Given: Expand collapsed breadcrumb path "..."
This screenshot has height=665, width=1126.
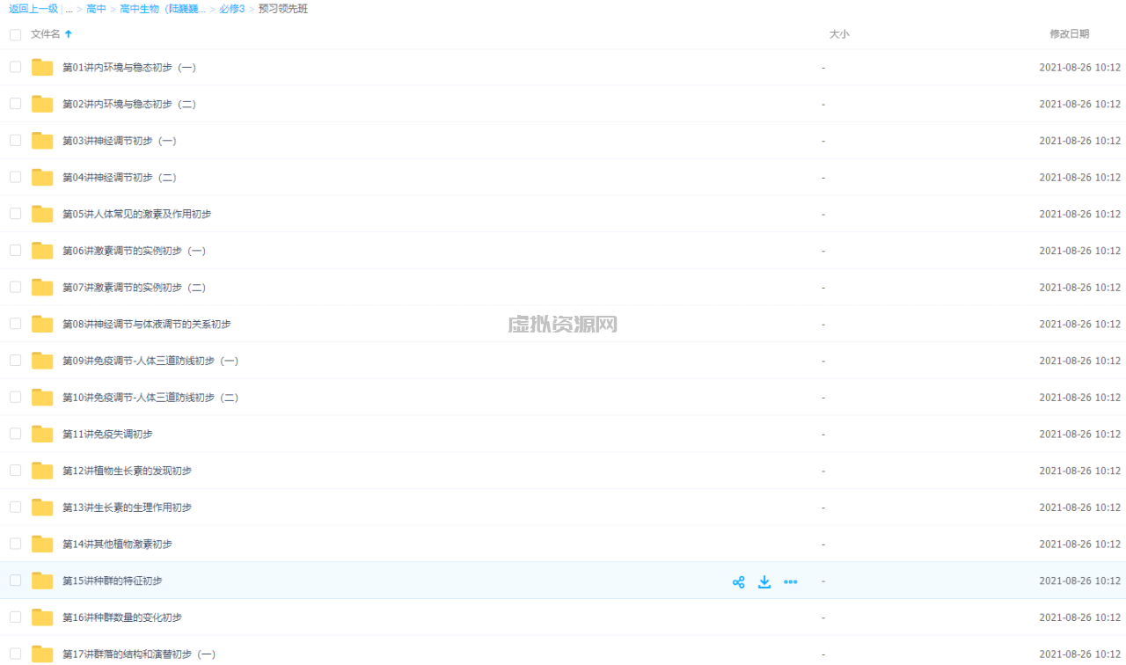Looking at the screenshot, I should (69, 10).
